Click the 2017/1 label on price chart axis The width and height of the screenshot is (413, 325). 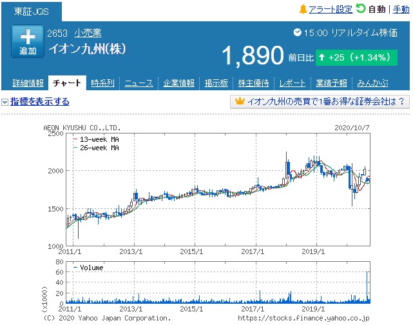253,251
